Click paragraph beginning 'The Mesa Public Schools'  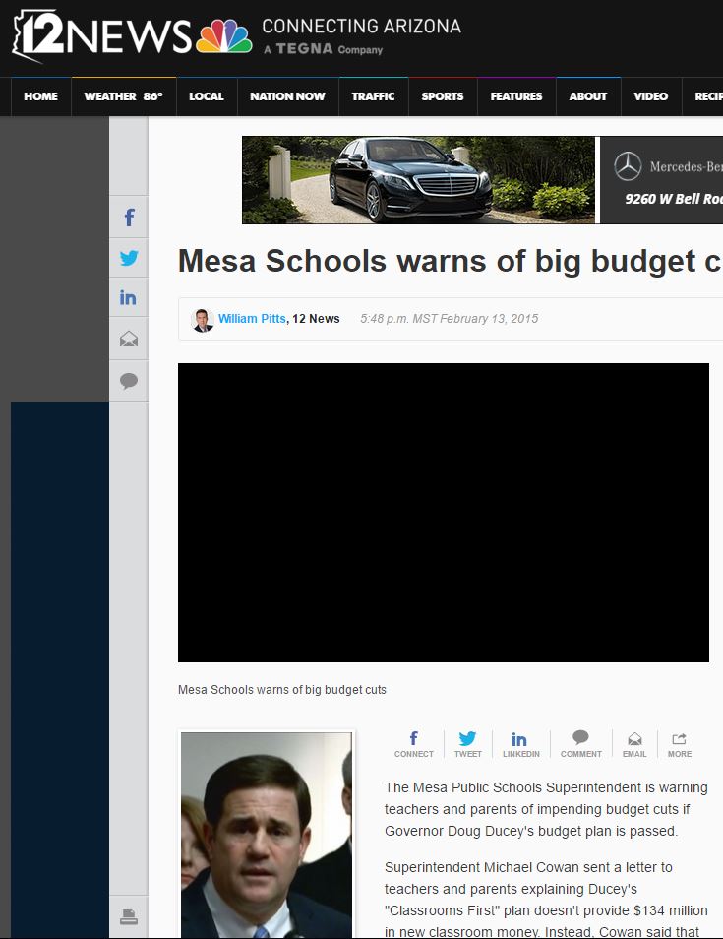[x=546, y=809]
